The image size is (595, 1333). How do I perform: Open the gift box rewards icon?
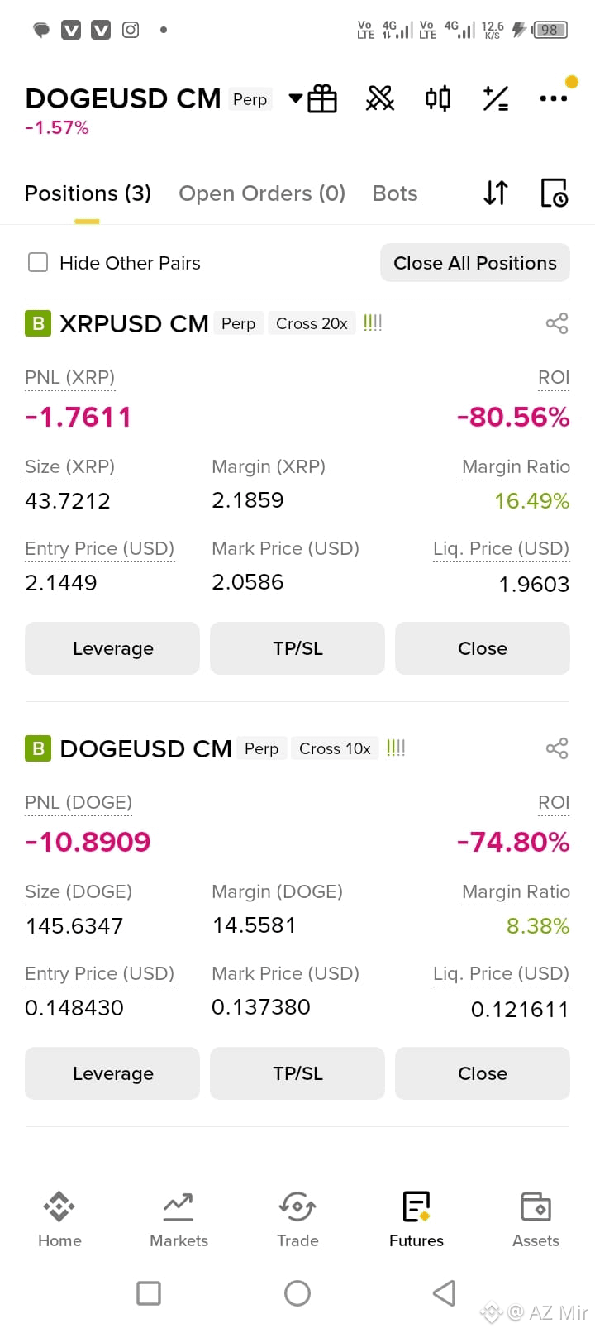point(322,99)
